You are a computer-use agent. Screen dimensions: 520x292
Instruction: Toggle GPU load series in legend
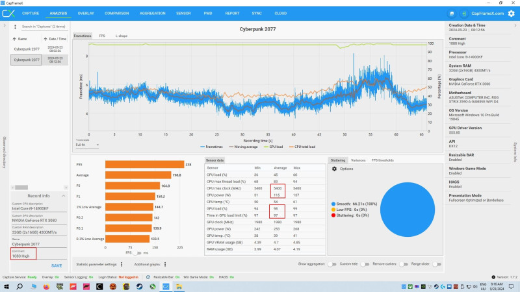pos(273,147)
